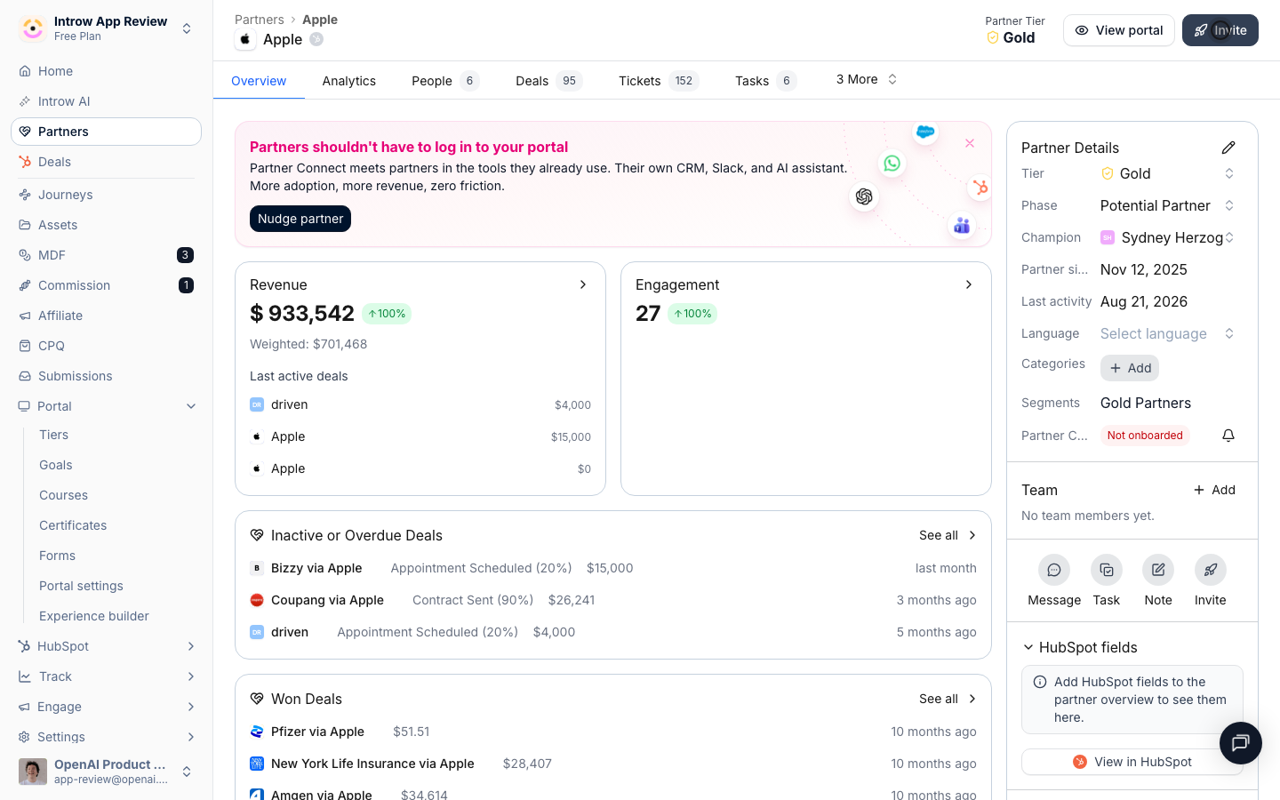This screenshot has height=800, width=1280.
Task: Open the workspace switcher chevrons
Action: pos(187,28)
